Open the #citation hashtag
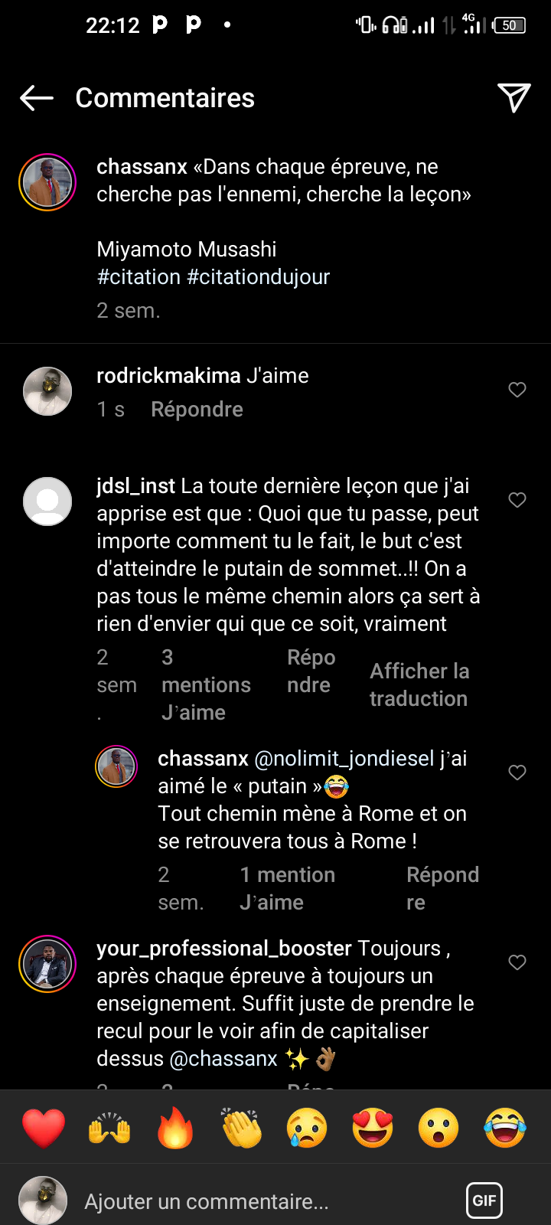The image size is (551, 1225). tap(139, 277)
